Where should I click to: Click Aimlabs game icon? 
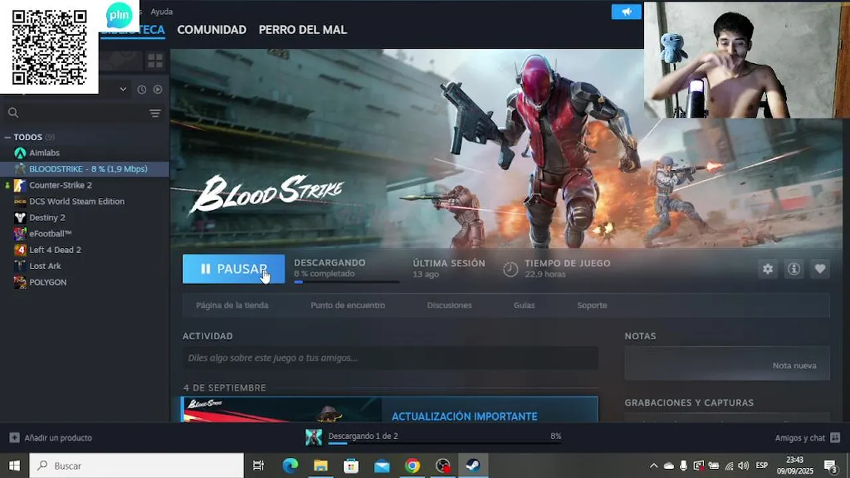click(20, 153)
